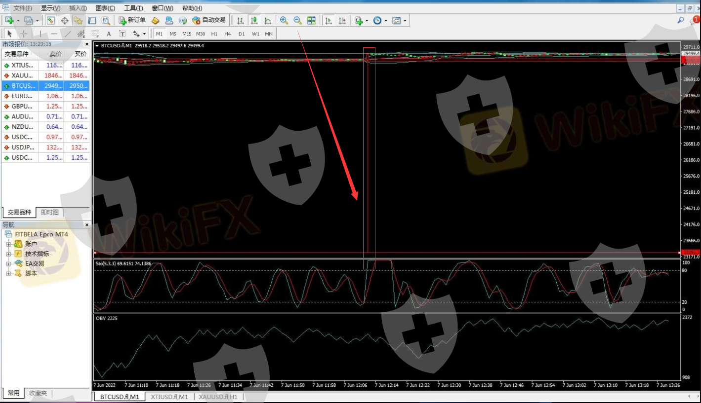This screenshot has width=701, height=403.
Task: Expand the 账户 node in navigator
Action: [8, 244]
